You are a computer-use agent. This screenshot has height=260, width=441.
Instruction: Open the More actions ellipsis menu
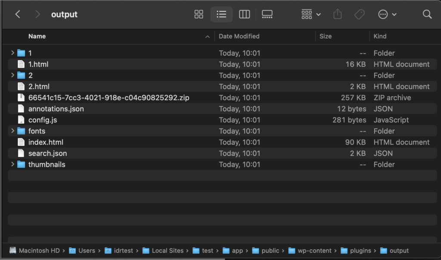click(387, 14)
